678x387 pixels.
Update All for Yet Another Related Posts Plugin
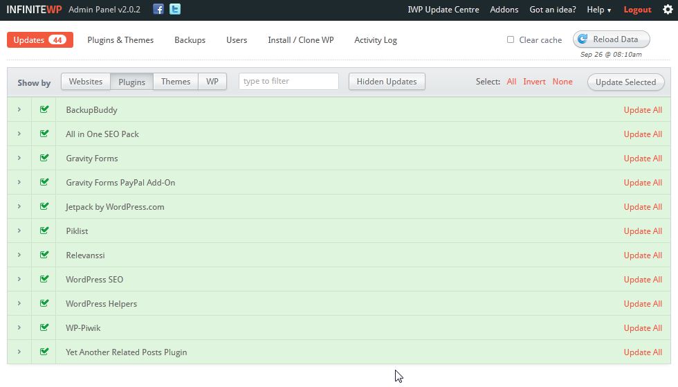point(643,352)
